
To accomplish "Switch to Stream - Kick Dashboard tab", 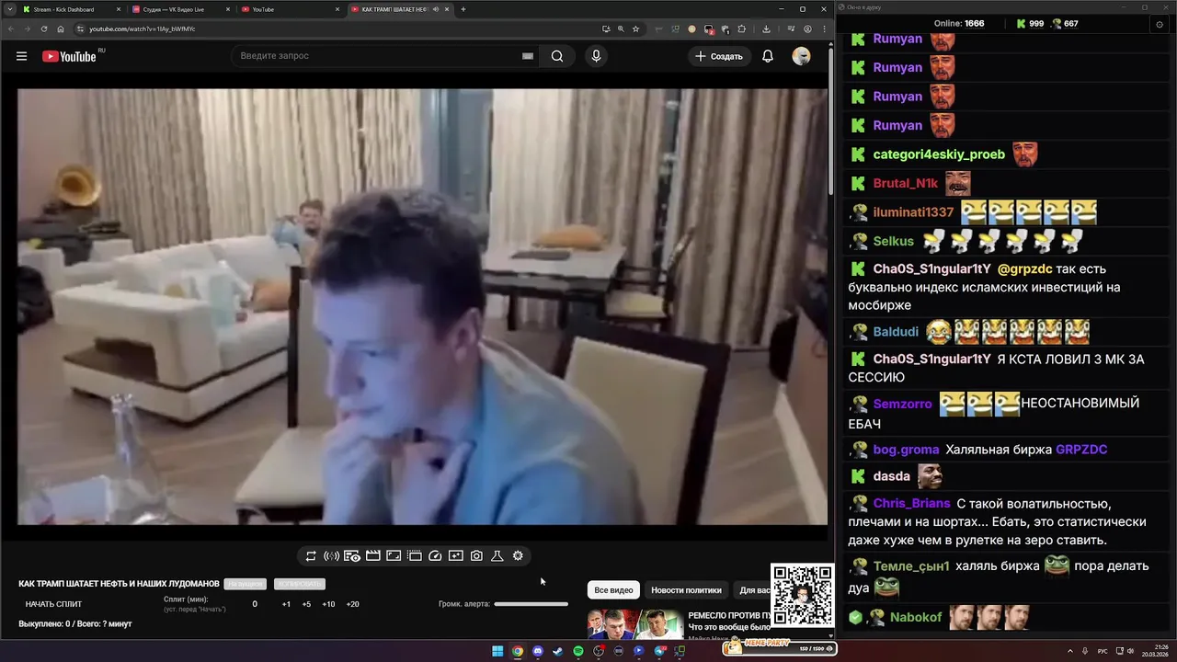I will tap(69, 9).
